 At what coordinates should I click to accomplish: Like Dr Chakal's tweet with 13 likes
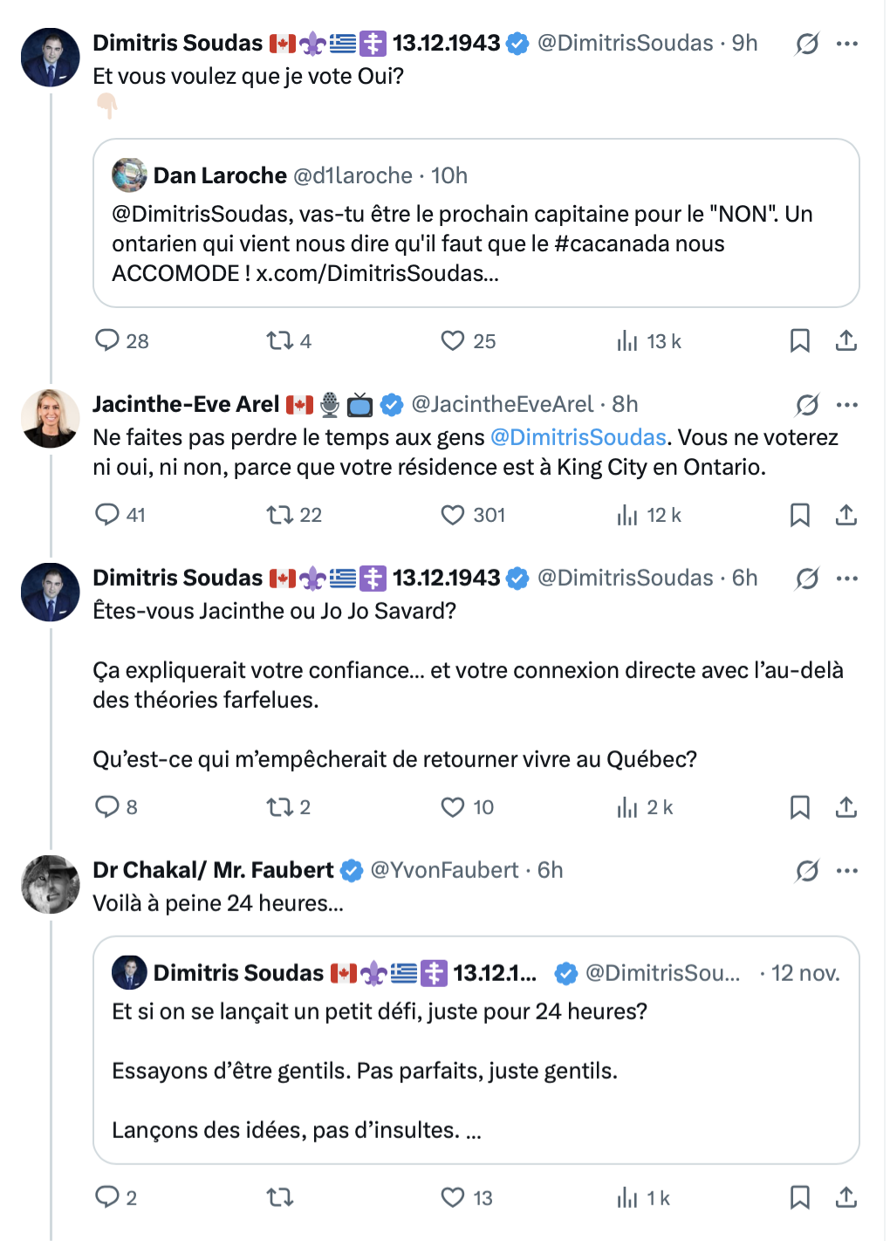(x=452, y=1197)
